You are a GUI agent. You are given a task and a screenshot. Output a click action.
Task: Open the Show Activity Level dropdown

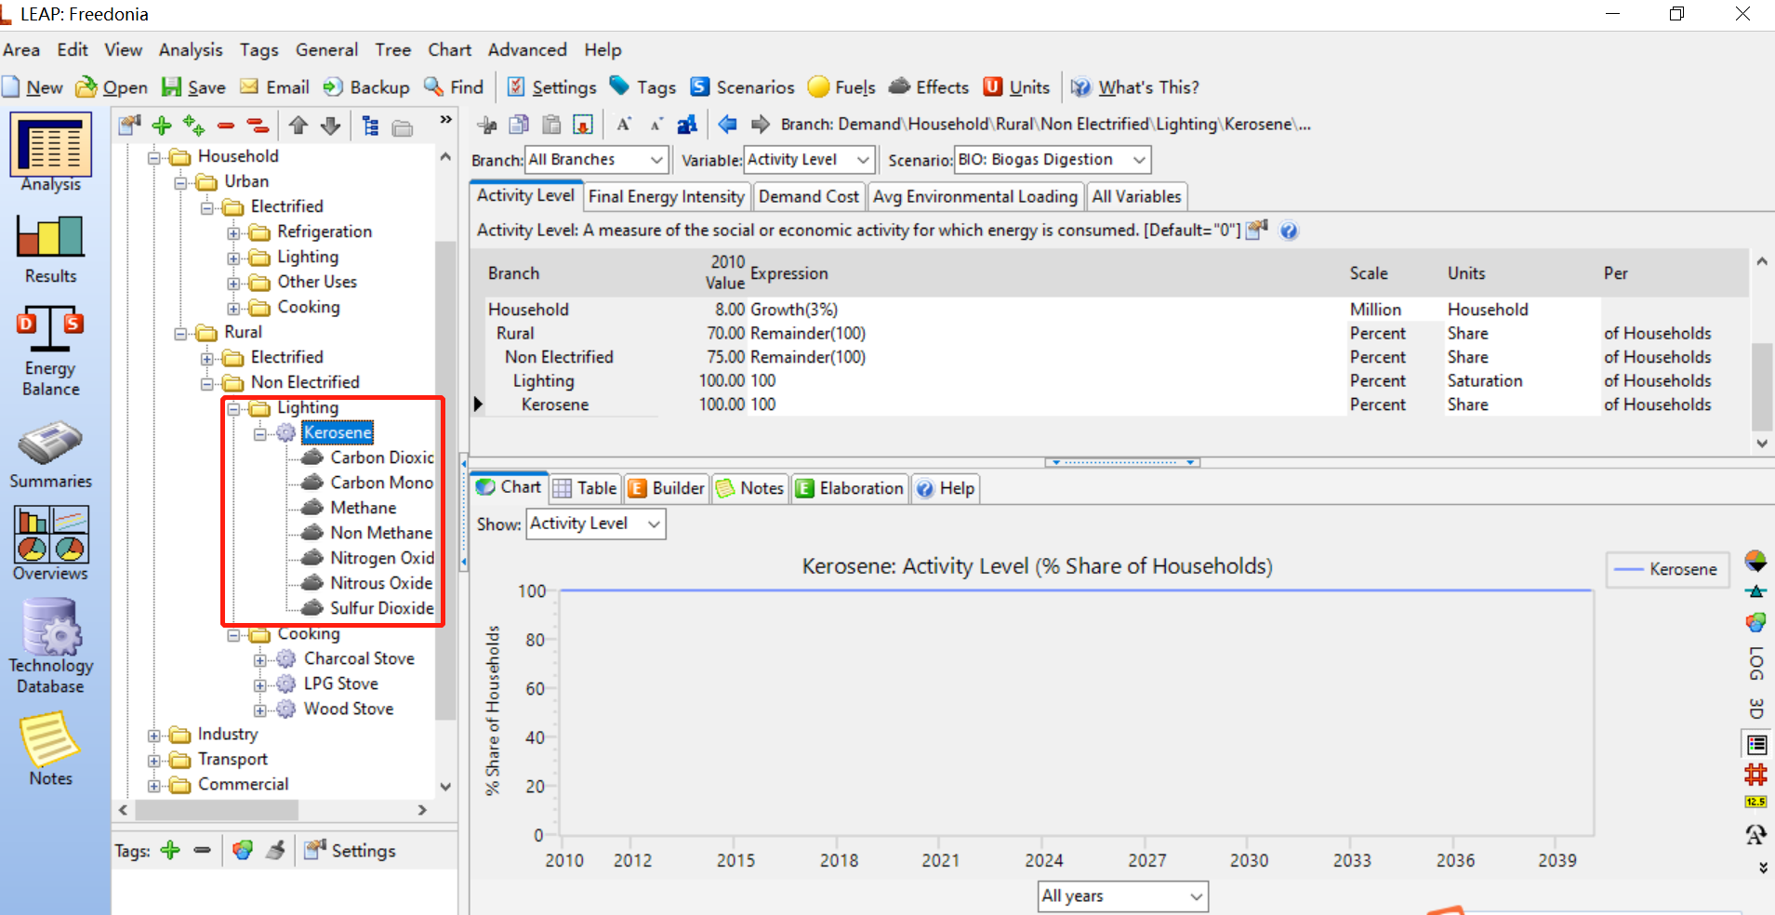tap(596, 524)
